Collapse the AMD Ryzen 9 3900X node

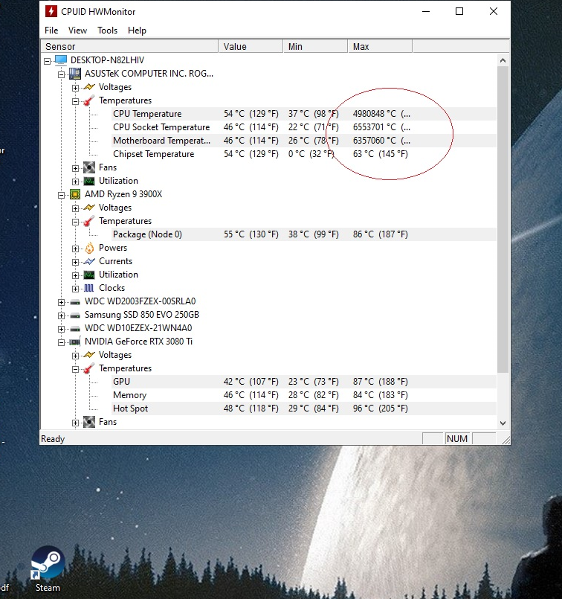(x=61, y=195)
